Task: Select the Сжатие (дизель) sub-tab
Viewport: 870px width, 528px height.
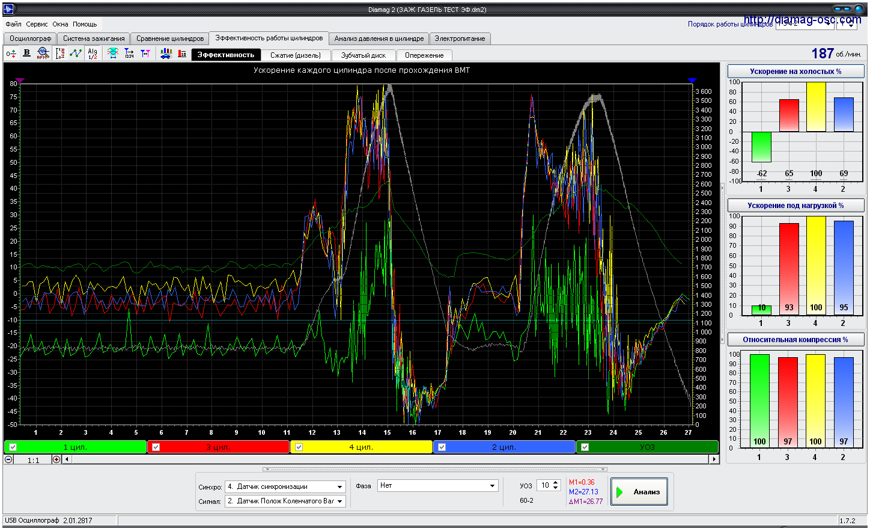Action: pyautogui.click(x=296, y=55)
